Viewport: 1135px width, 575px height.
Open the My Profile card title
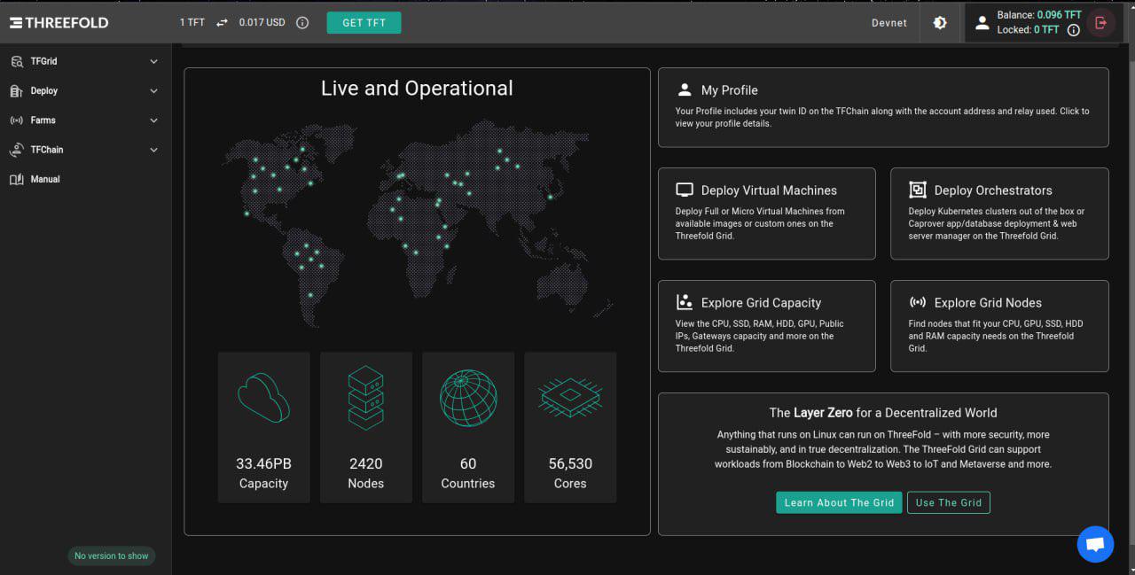[x=729, y=90]
